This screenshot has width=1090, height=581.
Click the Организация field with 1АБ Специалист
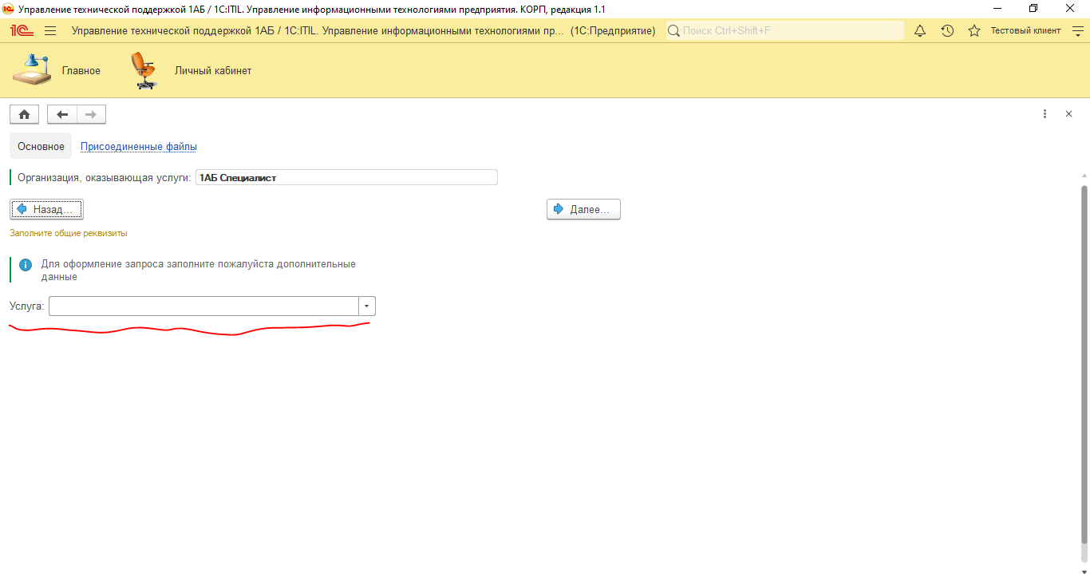346,177
